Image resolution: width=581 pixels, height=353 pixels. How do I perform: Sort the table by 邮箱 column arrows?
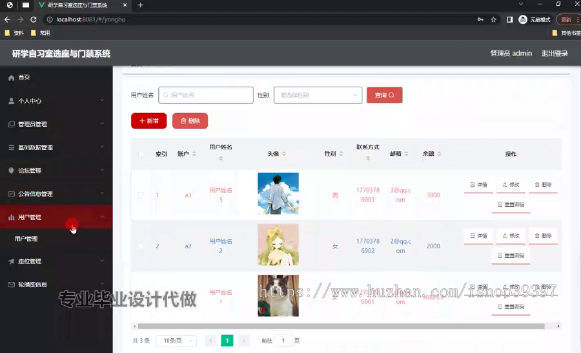407,154
